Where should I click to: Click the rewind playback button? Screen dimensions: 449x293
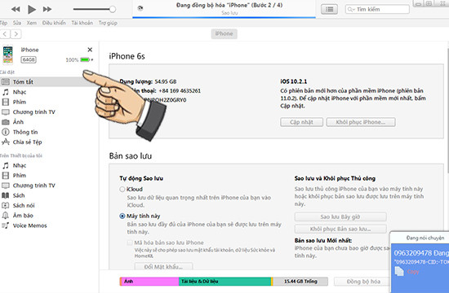coord(16,10)
